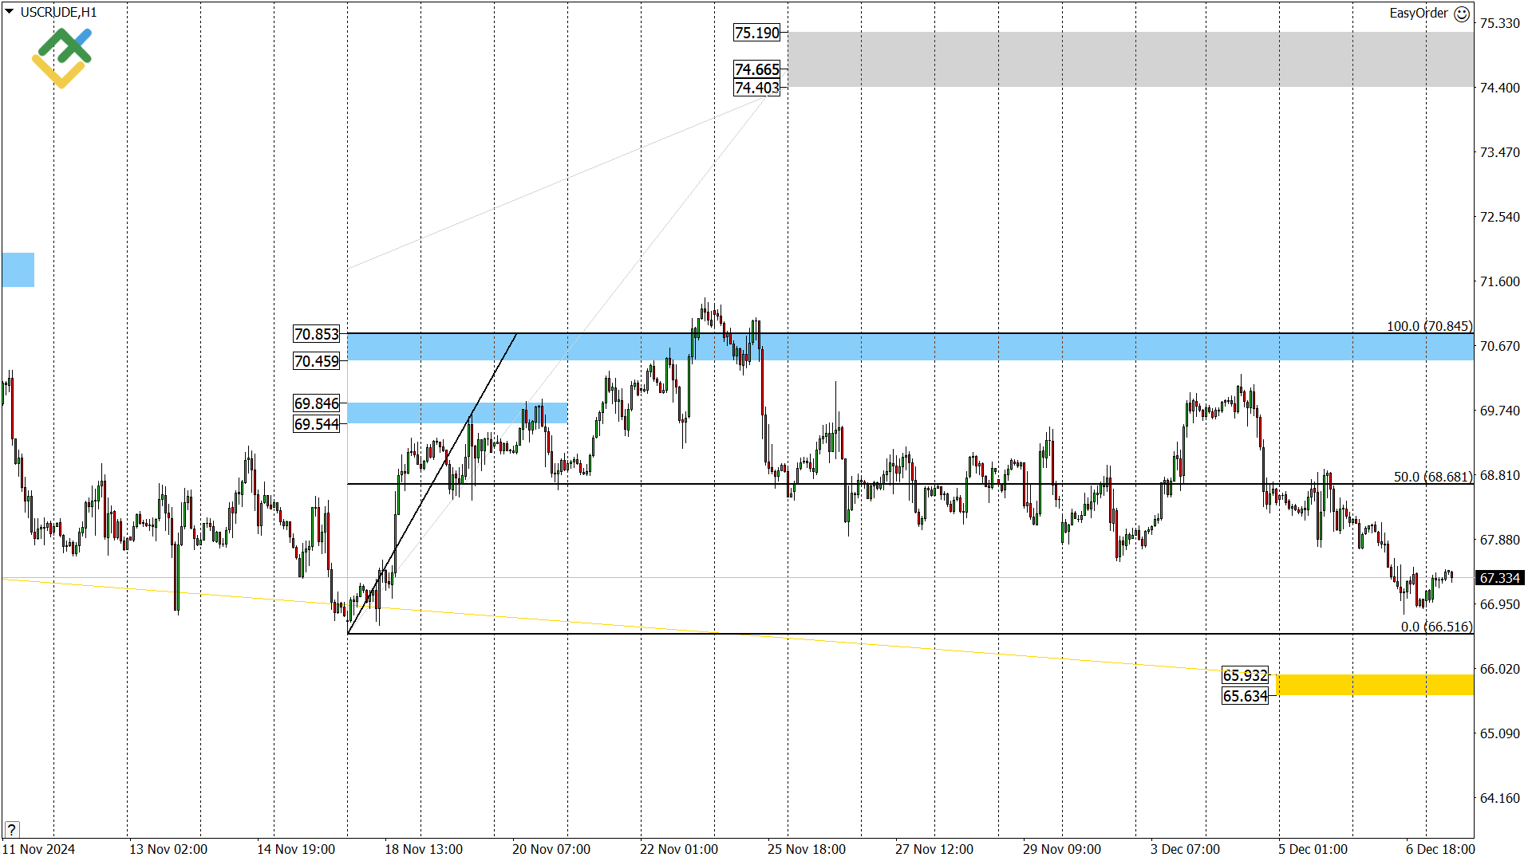
Task: Click the 65.932 price label
Action: 1245,675
